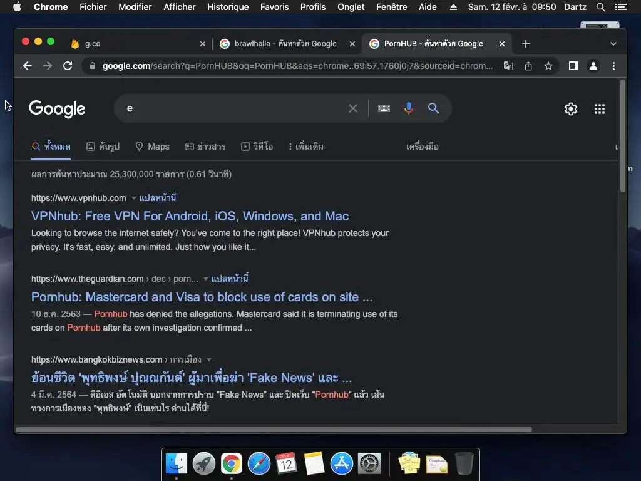Open System Preferences from the Dock
Viewport: 641px width, 481px height.
369,464
